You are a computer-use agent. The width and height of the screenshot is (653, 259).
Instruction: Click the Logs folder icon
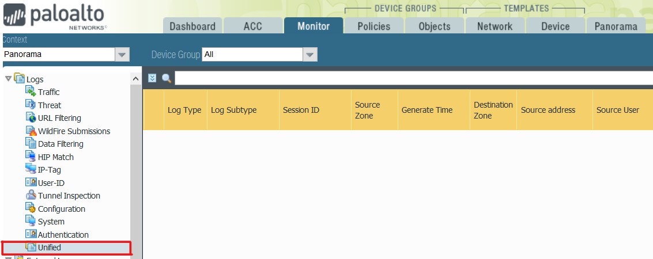point(19,78)
